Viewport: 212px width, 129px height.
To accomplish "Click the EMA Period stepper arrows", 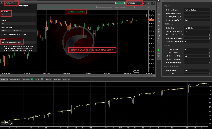I will (x=209, y=42).
